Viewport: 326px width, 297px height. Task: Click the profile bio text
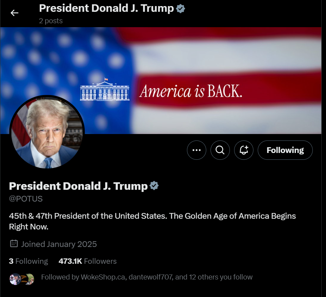coord(152,221)
